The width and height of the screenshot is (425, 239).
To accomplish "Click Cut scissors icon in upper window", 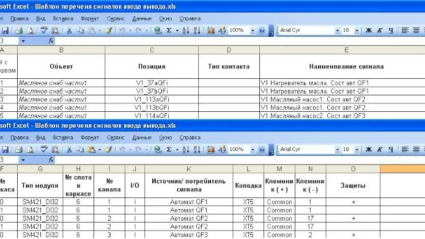I will point(69,31).
